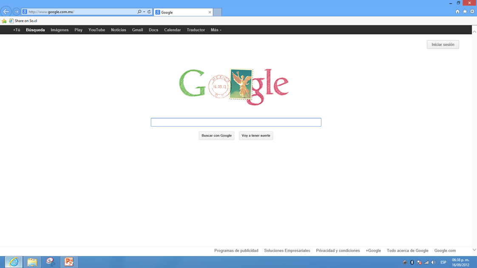Open the Privacidad y condiciones link
This screenshot has width=477, height=268.
pyautogui.click(x=338, y=251)
